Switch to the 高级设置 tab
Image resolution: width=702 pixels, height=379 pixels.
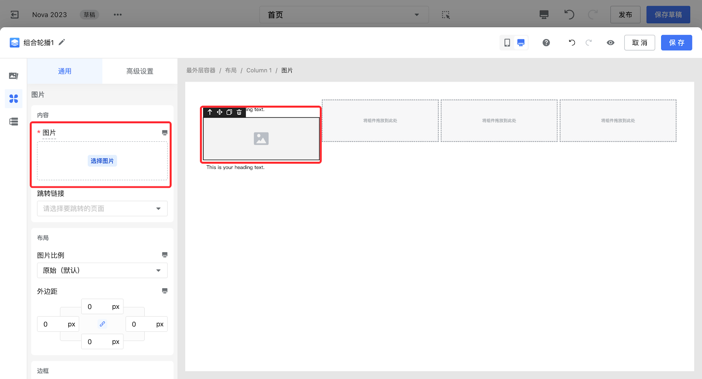click(140, 71)
